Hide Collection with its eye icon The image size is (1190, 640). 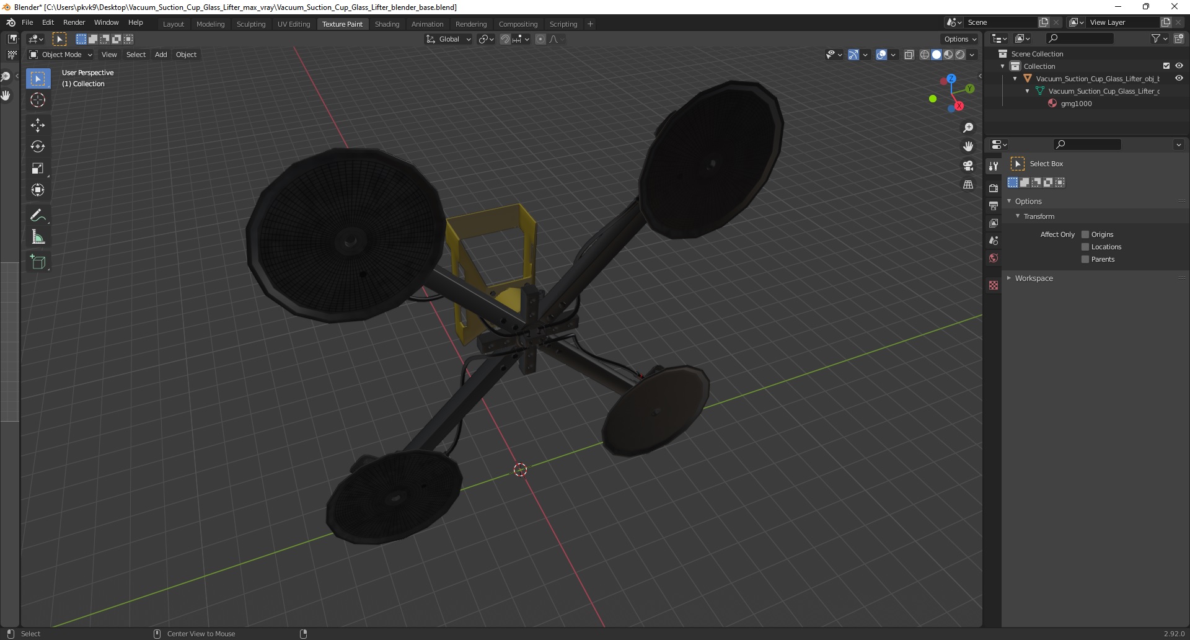1179,66
